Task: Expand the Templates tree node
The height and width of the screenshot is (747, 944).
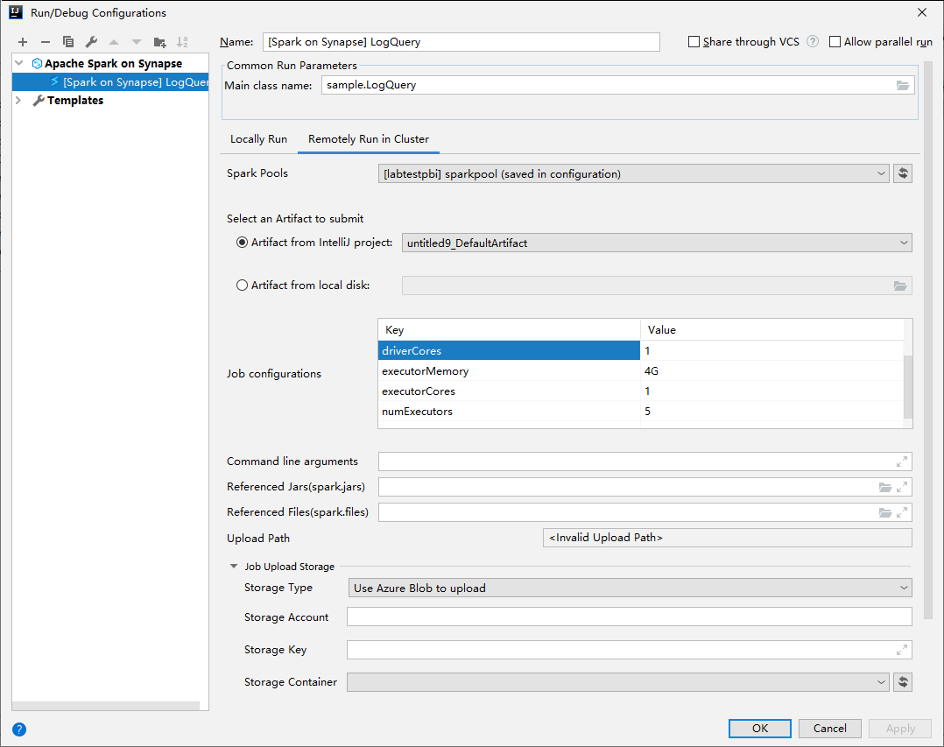Action: click(18, 100)
